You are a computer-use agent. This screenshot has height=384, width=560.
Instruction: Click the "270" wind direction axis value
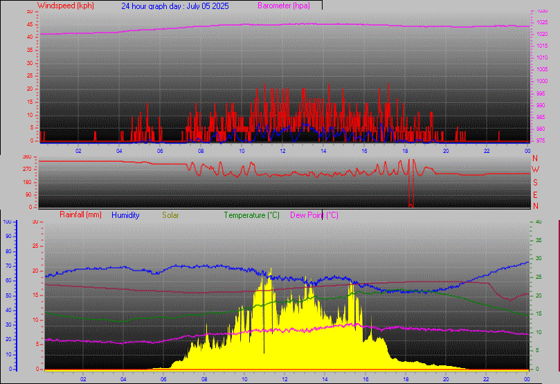27,169
